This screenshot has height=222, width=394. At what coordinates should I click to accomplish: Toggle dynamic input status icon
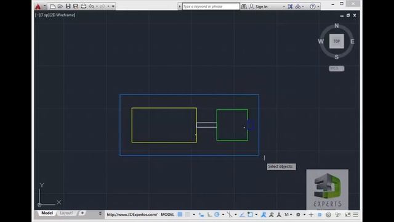(x=201, y=215)
